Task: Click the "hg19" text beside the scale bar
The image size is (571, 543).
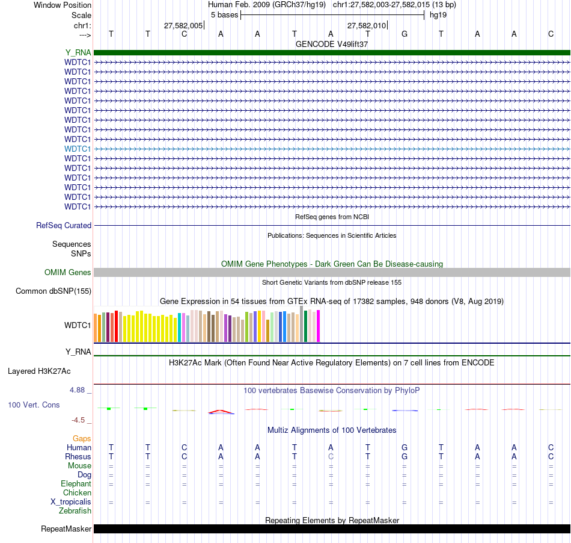Action: 438,15
